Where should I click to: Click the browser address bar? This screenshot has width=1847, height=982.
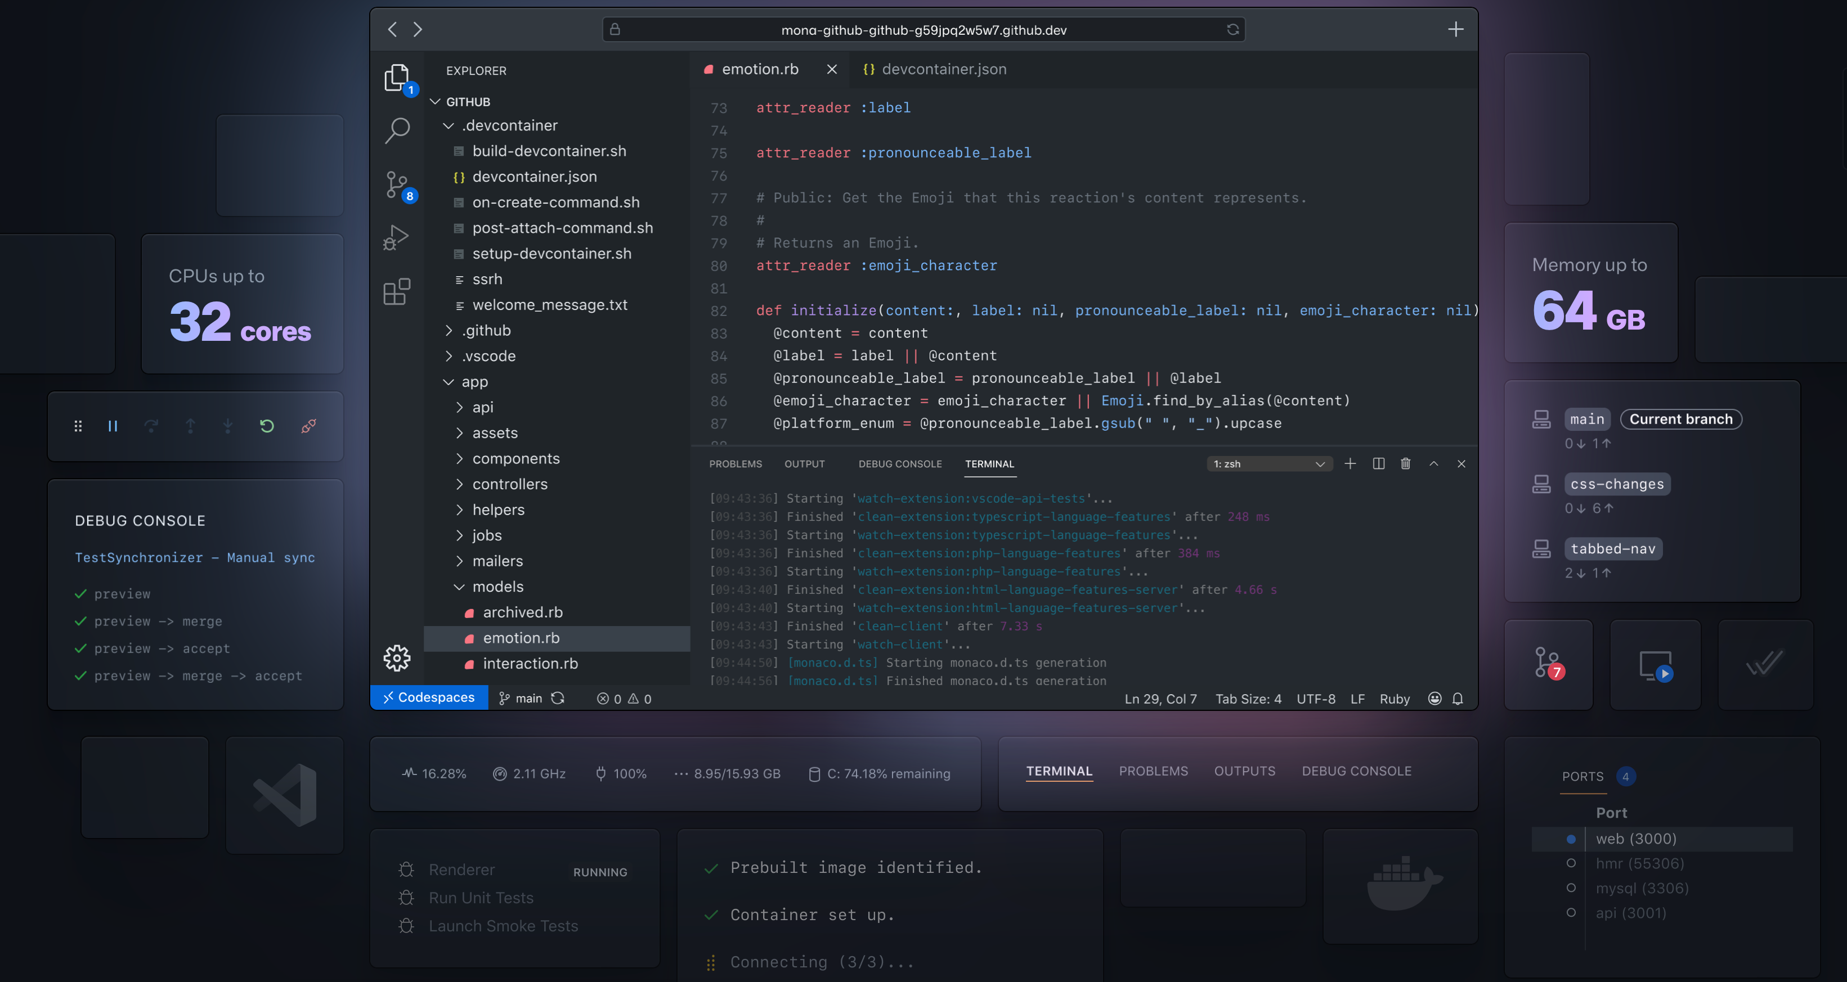pyautogui.click(x=923, y=30)
